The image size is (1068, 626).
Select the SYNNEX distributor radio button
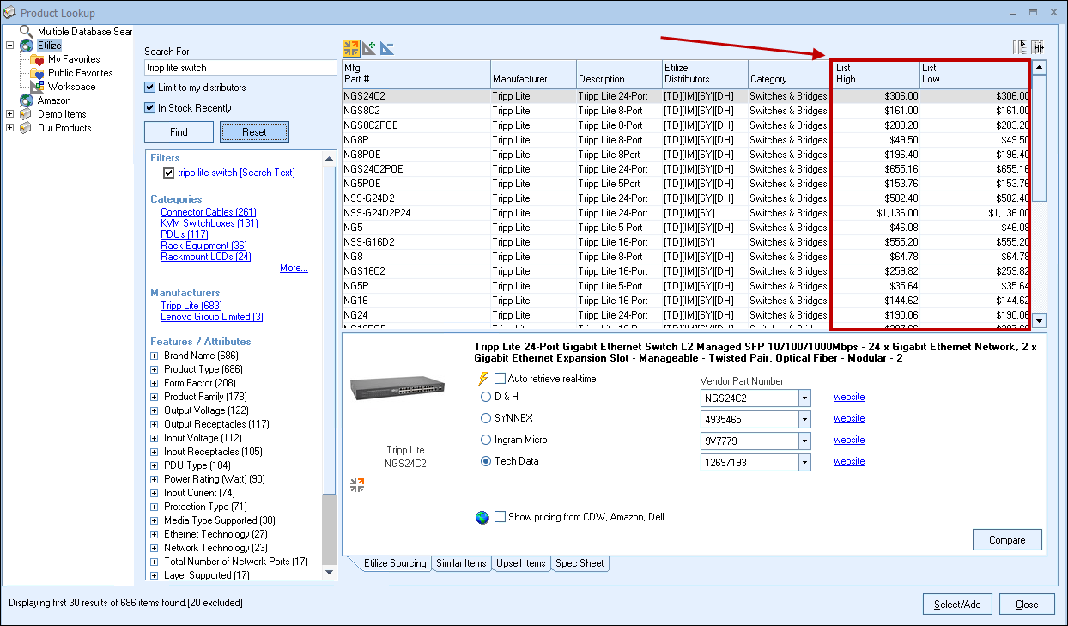tap(486, 418)
